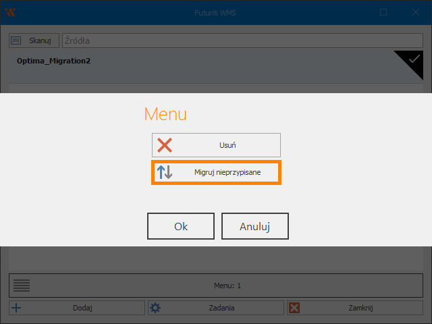432x324 pixels.
Task: Click the up-down arrows migrate icon
Action: (x=165, y=172)
